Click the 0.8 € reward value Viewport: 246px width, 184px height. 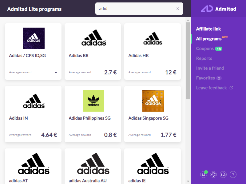click(110, 135)
